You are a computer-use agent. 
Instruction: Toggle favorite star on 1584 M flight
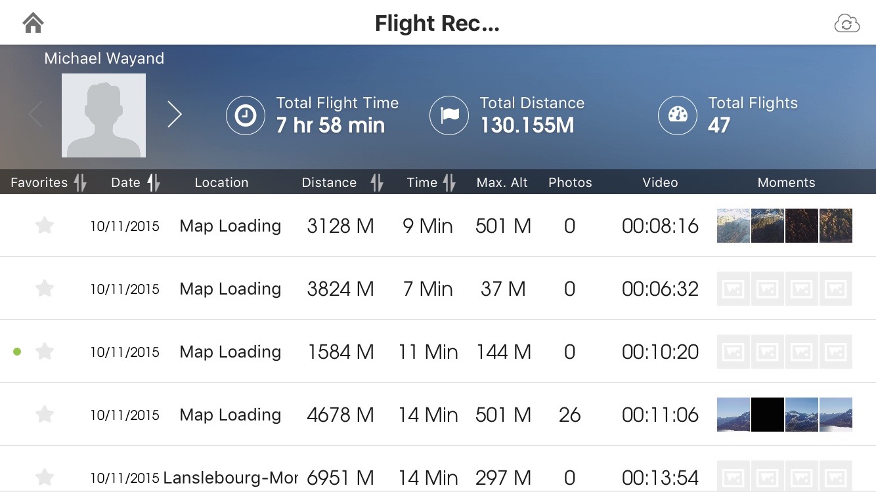(45, 352)
